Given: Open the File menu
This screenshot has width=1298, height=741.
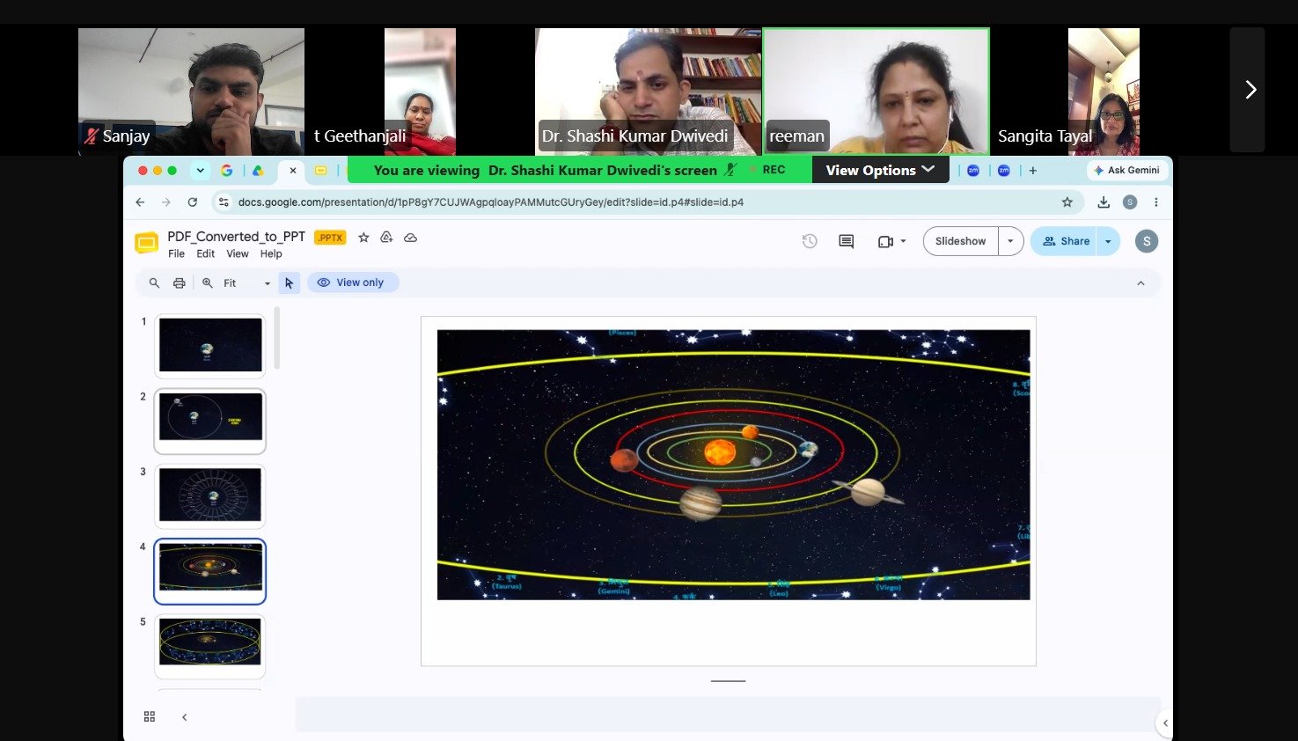Looking at the screenshot, I should pos(177,254).
